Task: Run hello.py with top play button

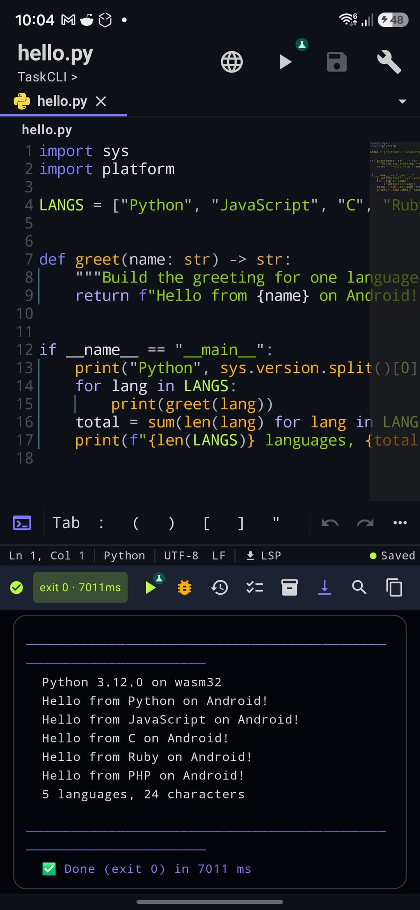Action: tap(285, 62)
